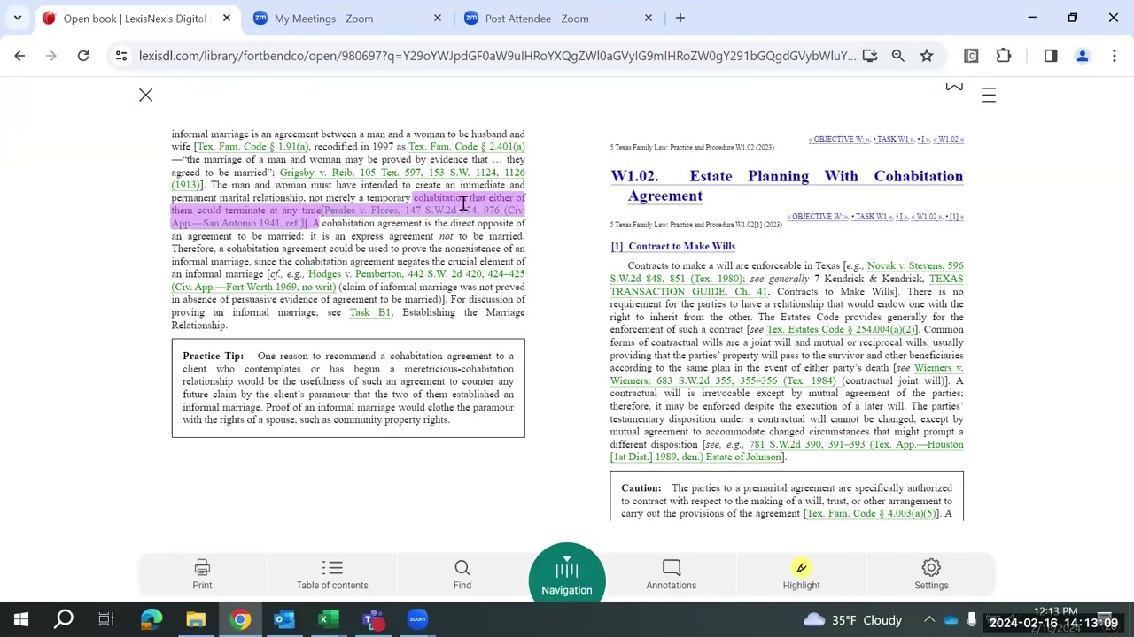Open the 35°F Cloudy weather widget
Image resolution: width=1134 pixels, height=637 pixels.
pos(852,620)
